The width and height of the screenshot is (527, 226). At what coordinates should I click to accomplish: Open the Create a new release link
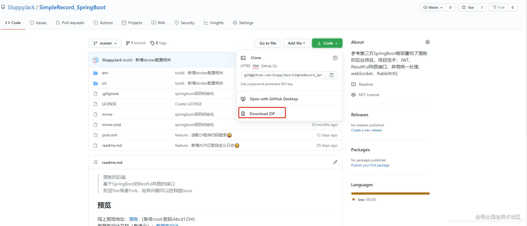pos(366,130)
